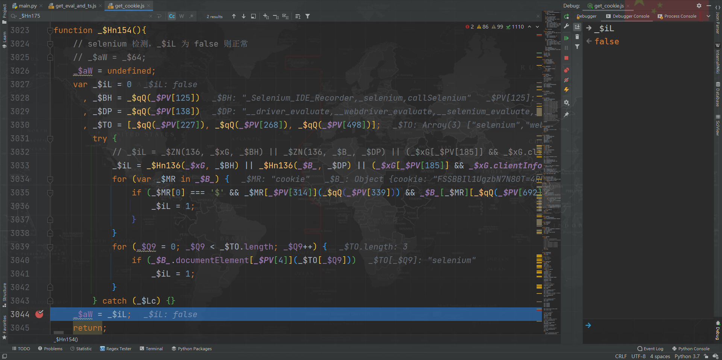Collapse the try block fold marker
Screen dimensions: 722x360
(50, 139)
